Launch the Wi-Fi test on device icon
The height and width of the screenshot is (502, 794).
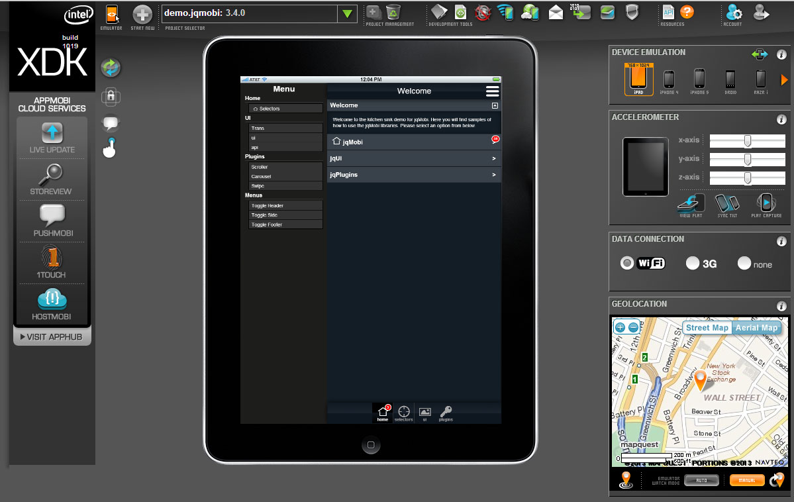(x=505, y=12)
